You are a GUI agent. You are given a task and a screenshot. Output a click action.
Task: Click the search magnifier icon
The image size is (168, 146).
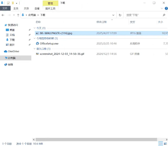tap(164, 15)
